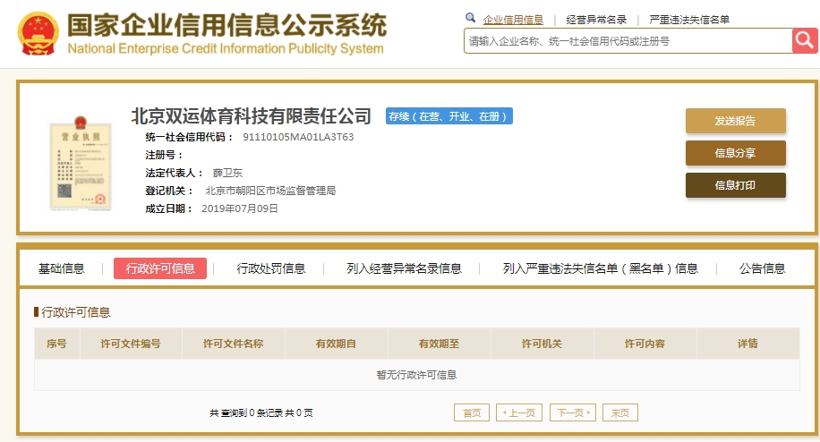Go to 上一页 previous page
This screenshot has width=820, height=442.
[519, 412]
